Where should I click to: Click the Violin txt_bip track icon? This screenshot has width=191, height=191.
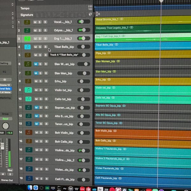click(28, 90)
